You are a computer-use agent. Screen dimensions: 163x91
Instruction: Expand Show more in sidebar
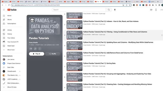(x=11, y=50)
